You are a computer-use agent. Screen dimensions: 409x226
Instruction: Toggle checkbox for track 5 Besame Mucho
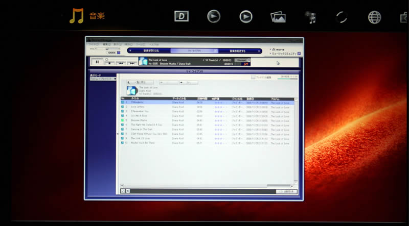[x=123, y=120]
